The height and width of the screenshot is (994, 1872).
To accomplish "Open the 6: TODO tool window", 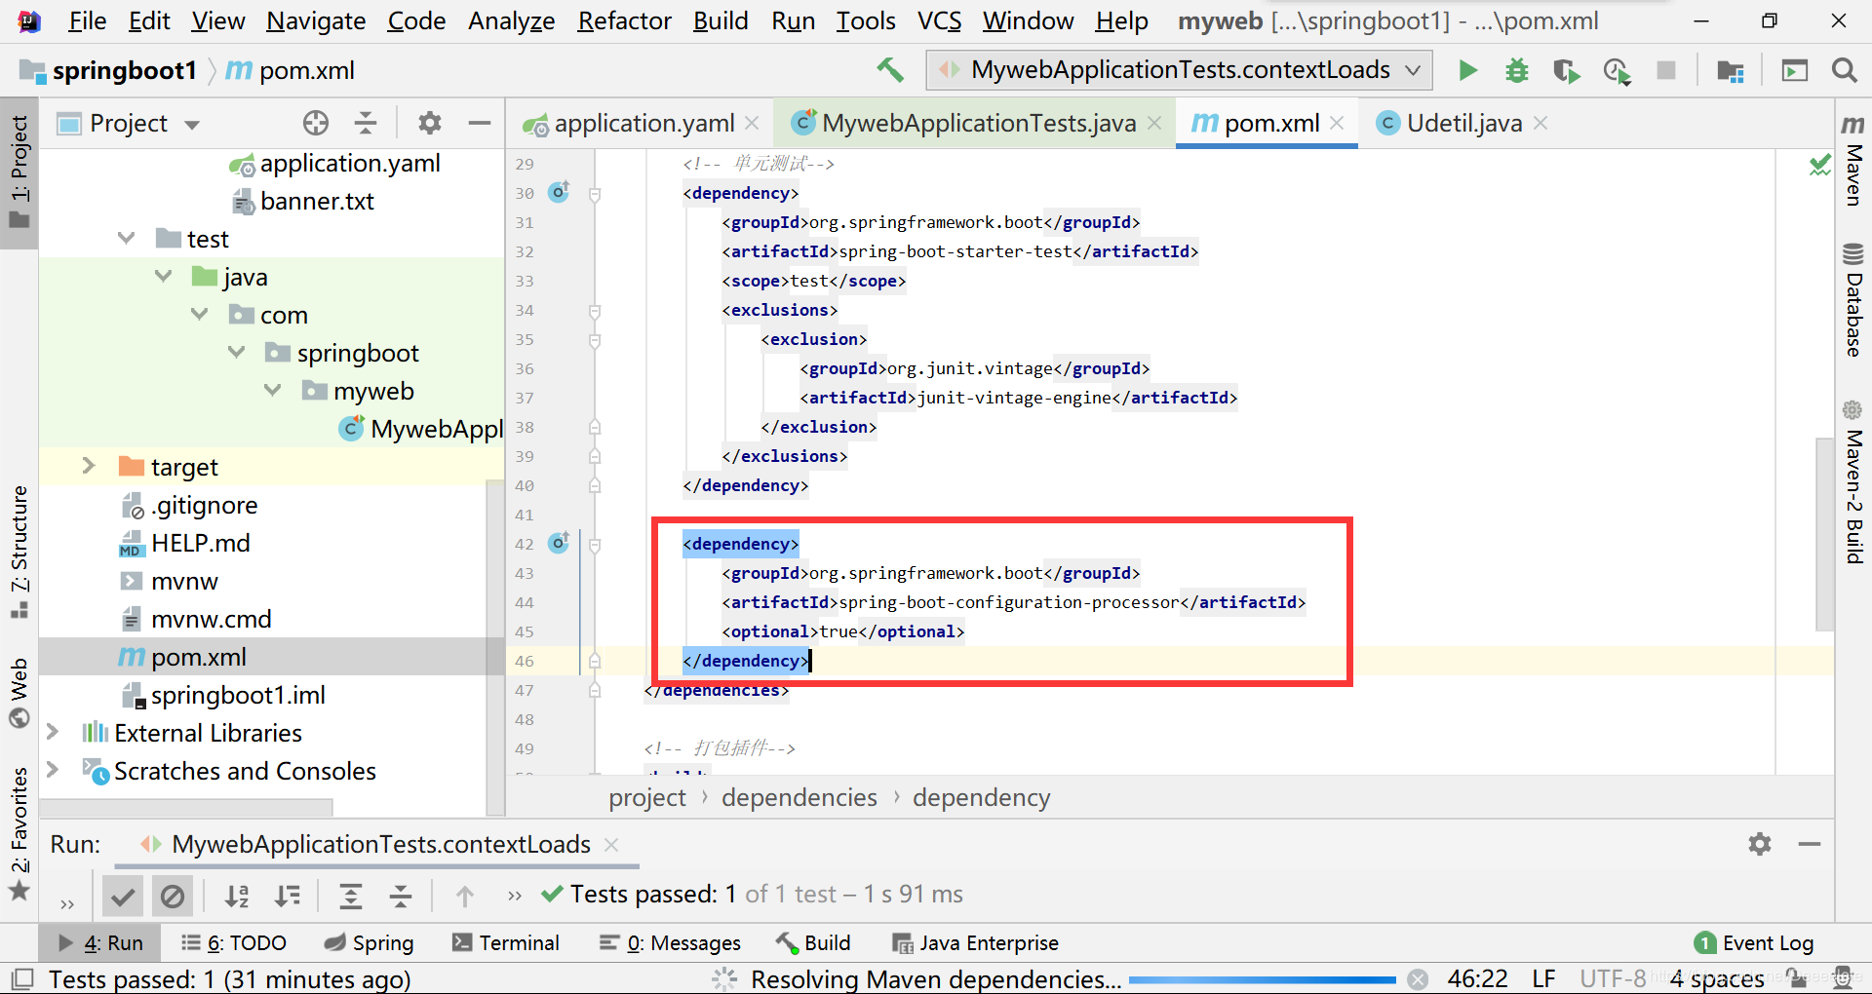I will coord(234,943).
